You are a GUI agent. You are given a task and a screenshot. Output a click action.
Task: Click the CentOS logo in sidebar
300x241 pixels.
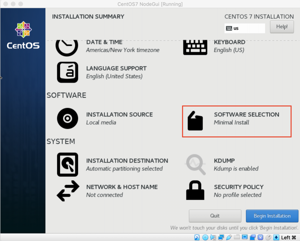click(x=23, y=36)
